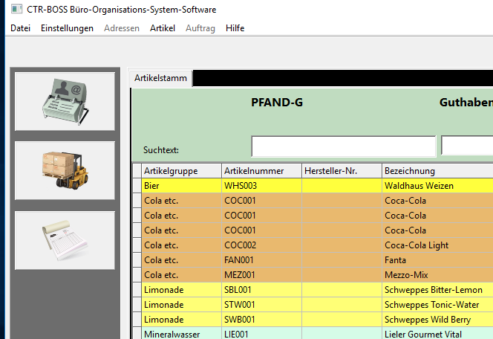
Task: Click the Bier article group cell
Action: click(x=181, y=186)
